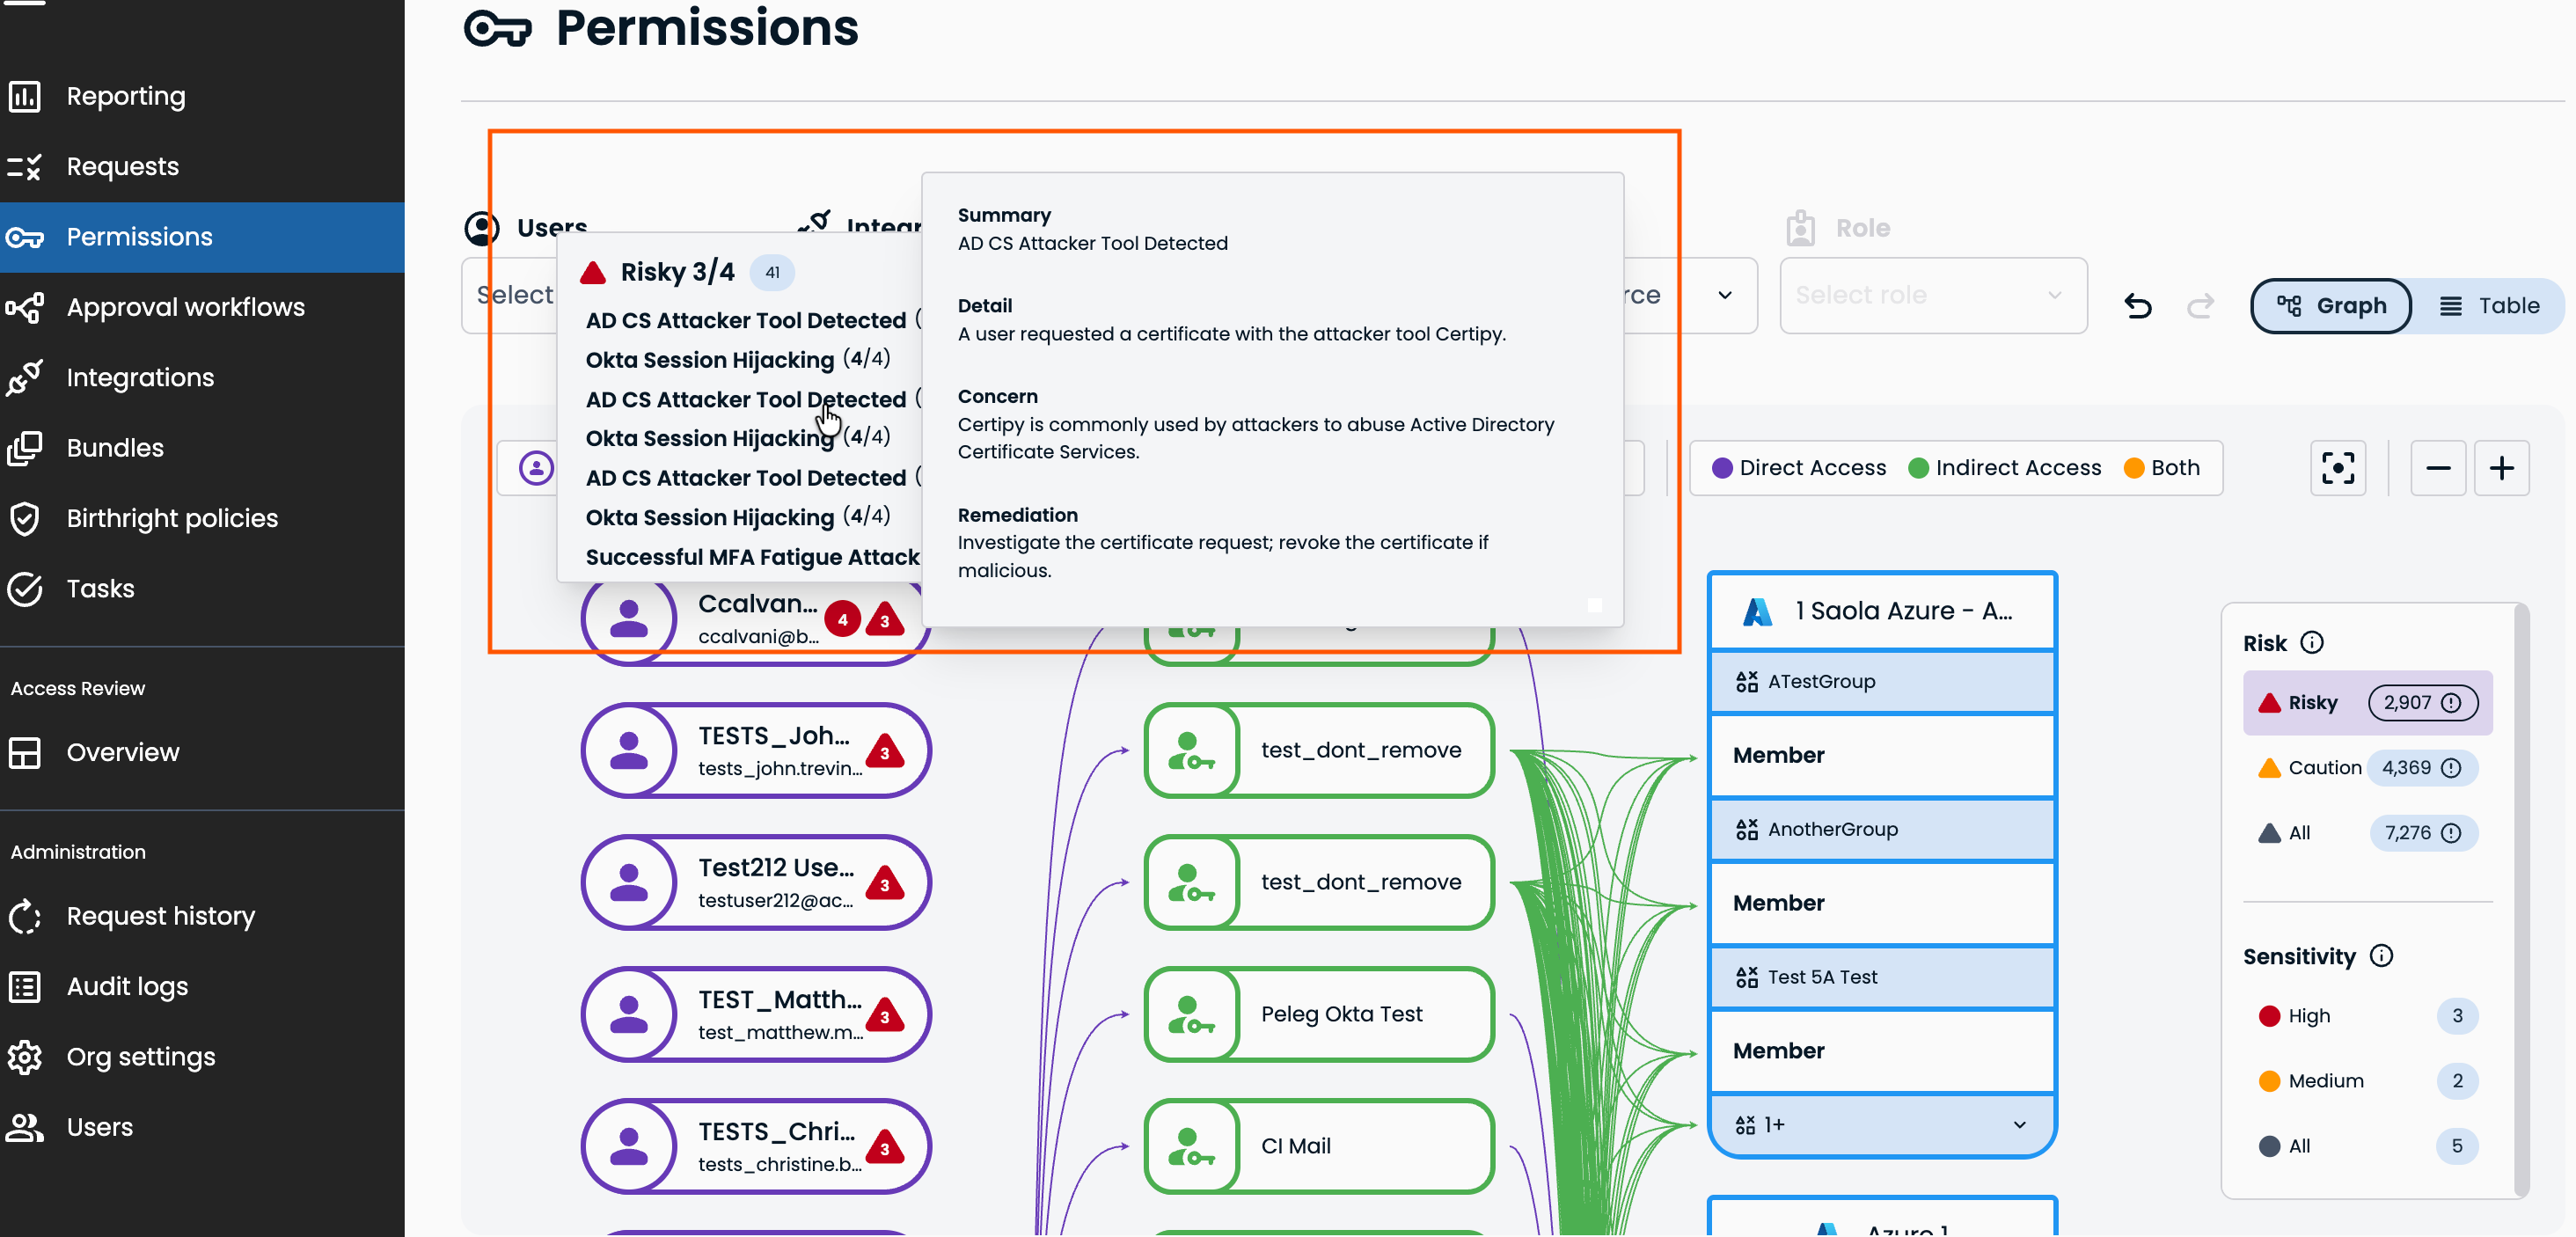Click Ccalvan risk badge showing 4

(x=843, y=620)
